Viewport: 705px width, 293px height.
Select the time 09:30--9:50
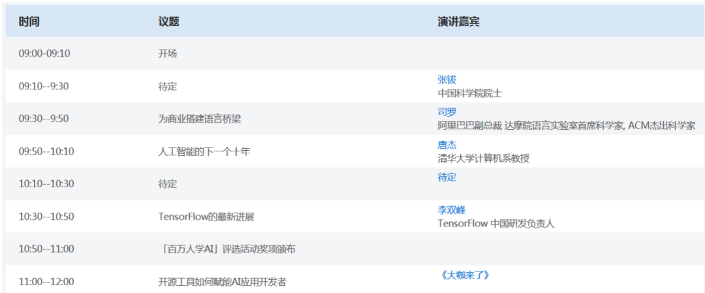pos(44,119)
